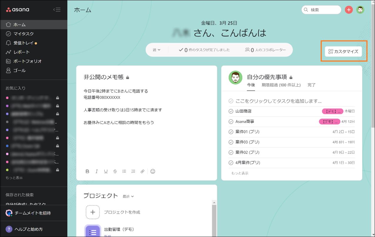
Task: Click the 非公開のメモ帳 heading
Action: (104, 77)
